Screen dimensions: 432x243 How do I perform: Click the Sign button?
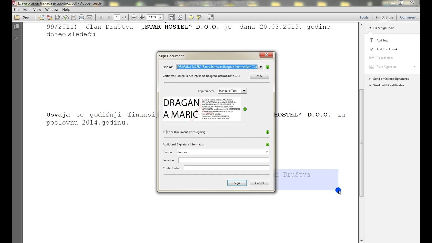click(237, 183)
